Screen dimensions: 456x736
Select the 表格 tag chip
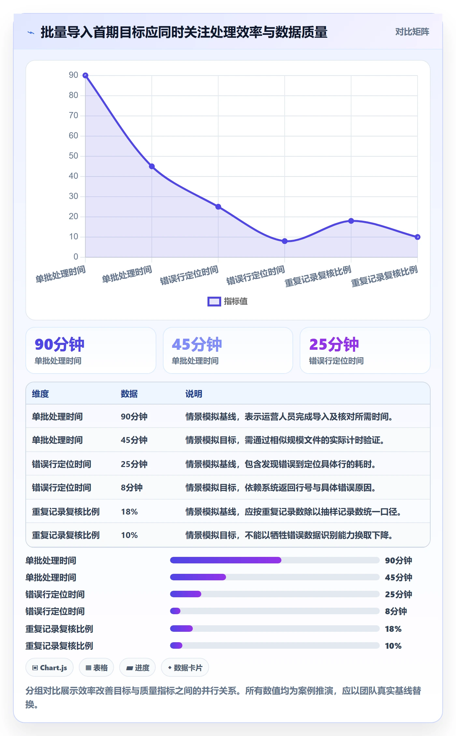[x=96, y=668]
